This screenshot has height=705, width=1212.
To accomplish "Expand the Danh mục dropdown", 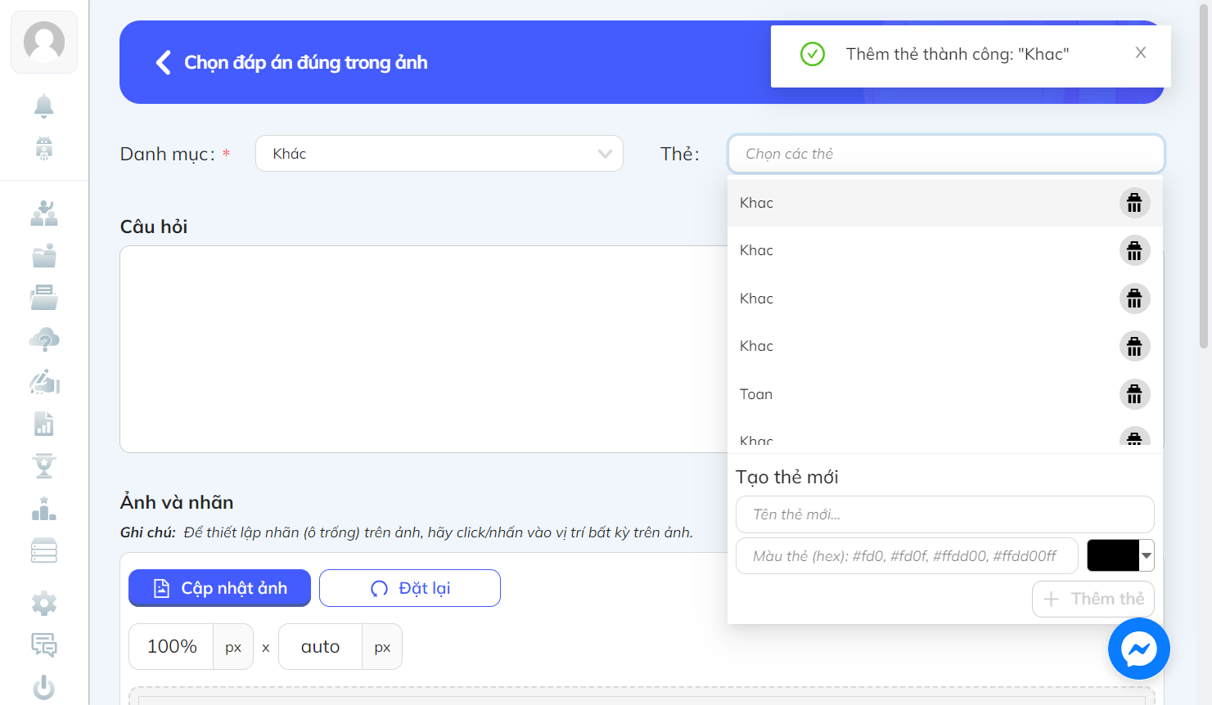I will click(x=439, y=154).
